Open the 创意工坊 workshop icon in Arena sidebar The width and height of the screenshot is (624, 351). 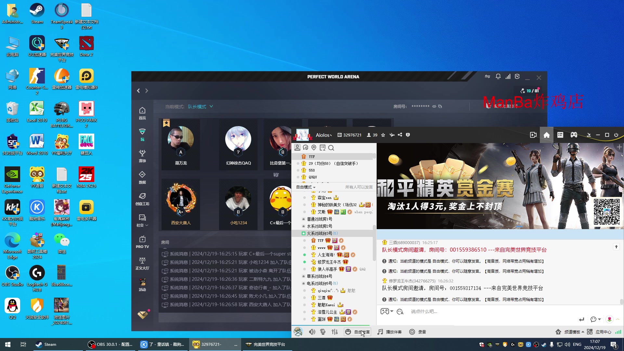[142, 199]
